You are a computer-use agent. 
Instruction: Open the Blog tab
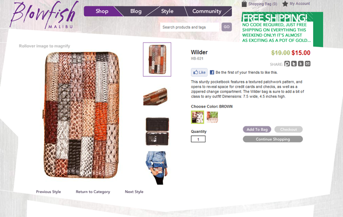point(136,11)
